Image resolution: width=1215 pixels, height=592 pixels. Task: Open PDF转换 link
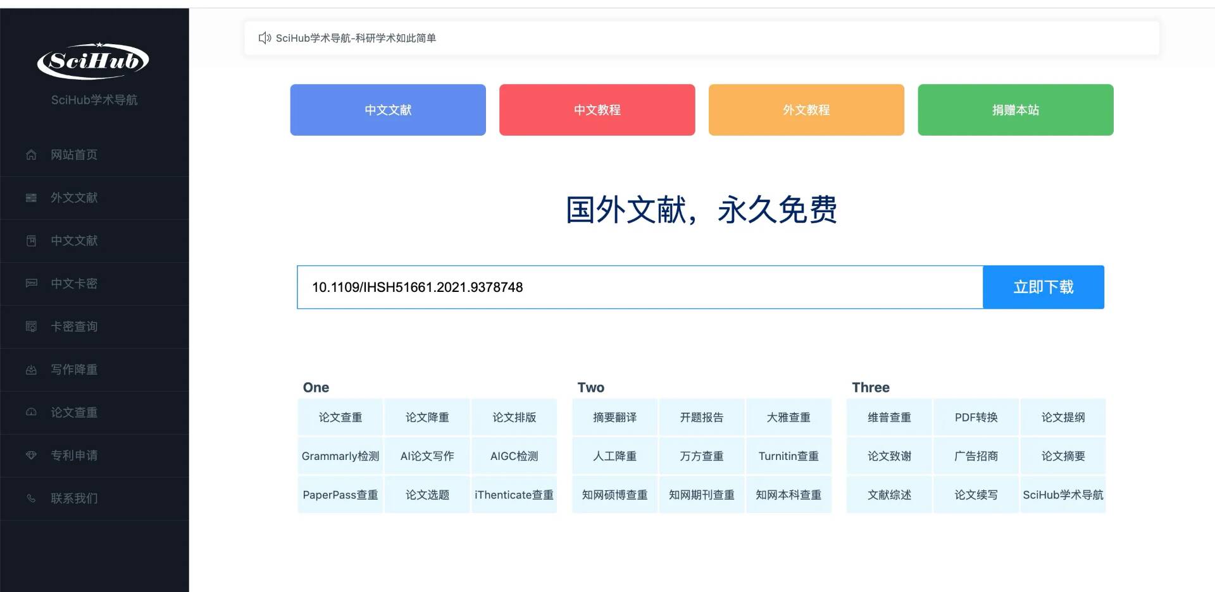tap(976, 418)
